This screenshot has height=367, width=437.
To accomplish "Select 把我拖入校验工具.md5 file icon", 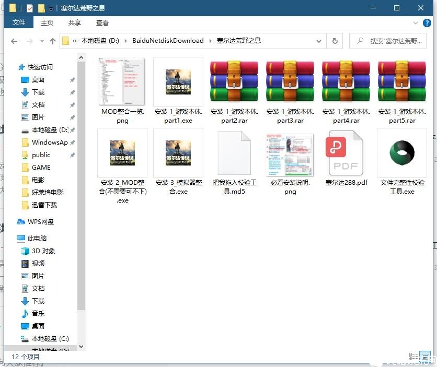I will 234,153.
